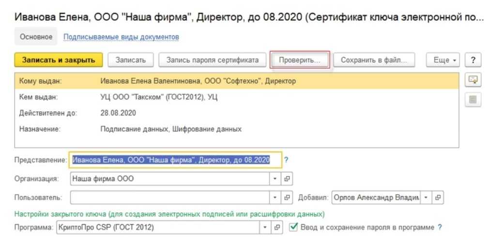This screenshot has height=245, width=503.
Task: Expand the Еще menu
Action: (442, 60)
